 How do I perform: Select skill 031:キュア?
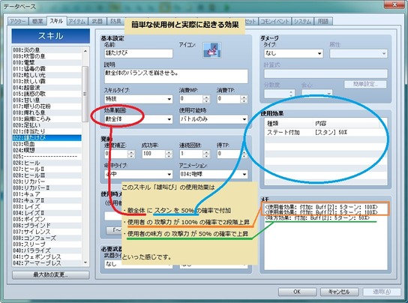tap(46, 194)
